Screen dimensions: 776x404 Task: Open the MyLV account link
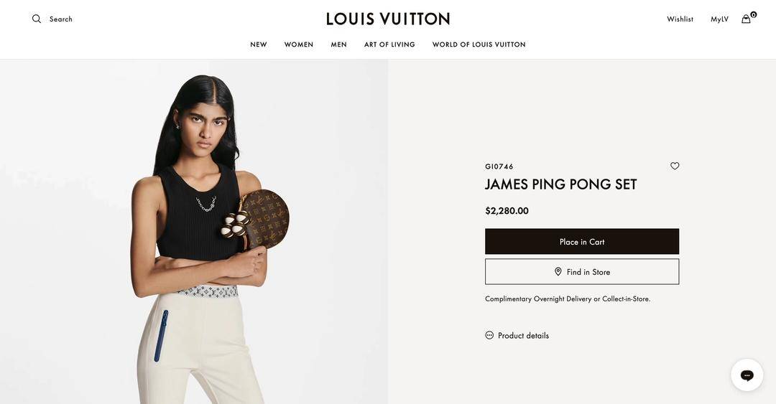(719, 19)
